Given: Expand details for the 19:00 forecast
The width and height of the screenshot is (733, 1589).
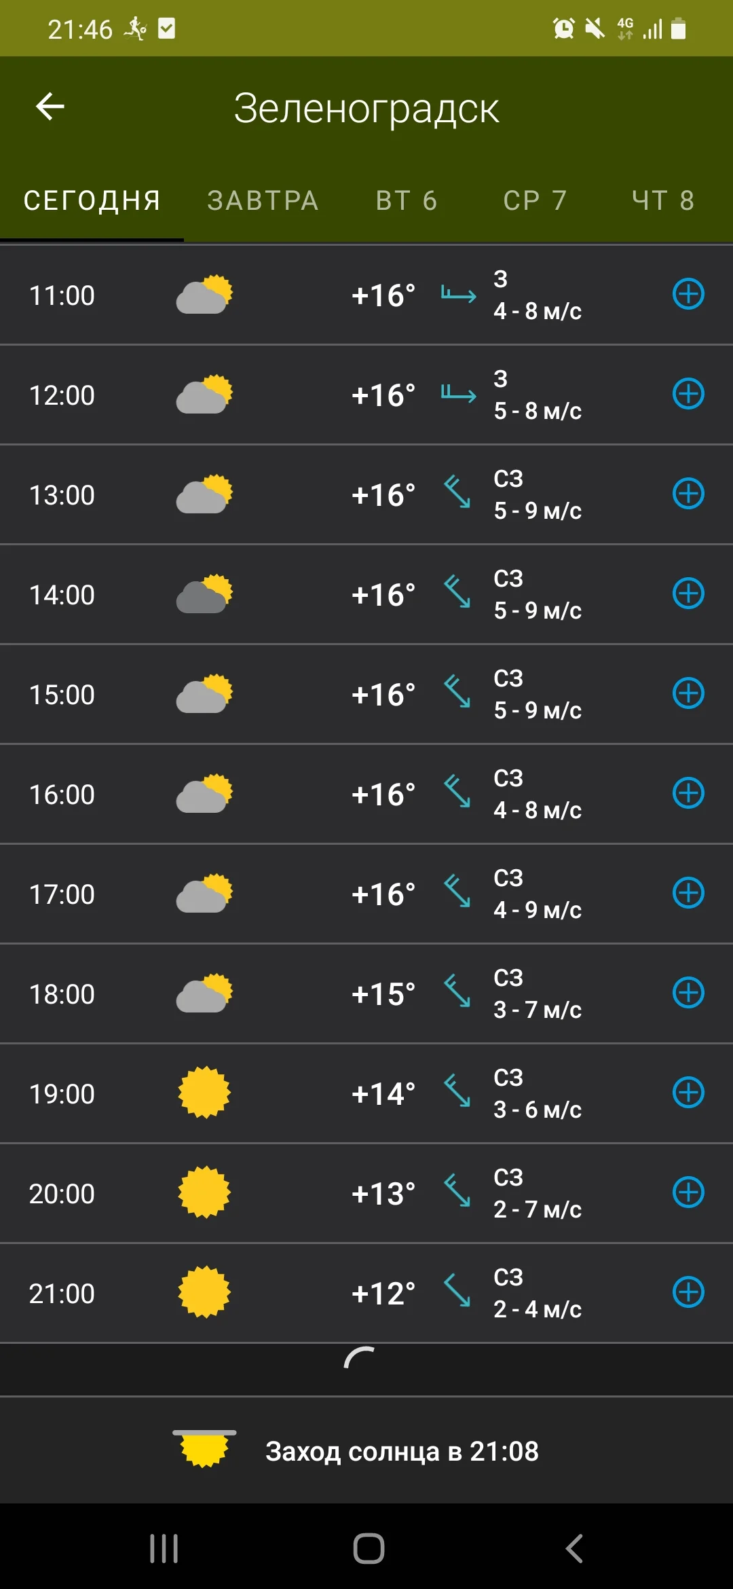Looking at the screenshot, I should coord(688,1093).
